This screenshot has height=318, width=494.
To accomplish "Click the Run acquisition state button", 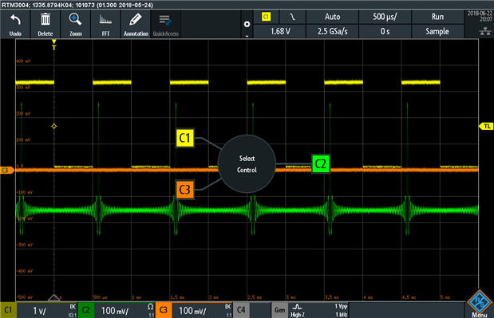I will pos(437,17).
